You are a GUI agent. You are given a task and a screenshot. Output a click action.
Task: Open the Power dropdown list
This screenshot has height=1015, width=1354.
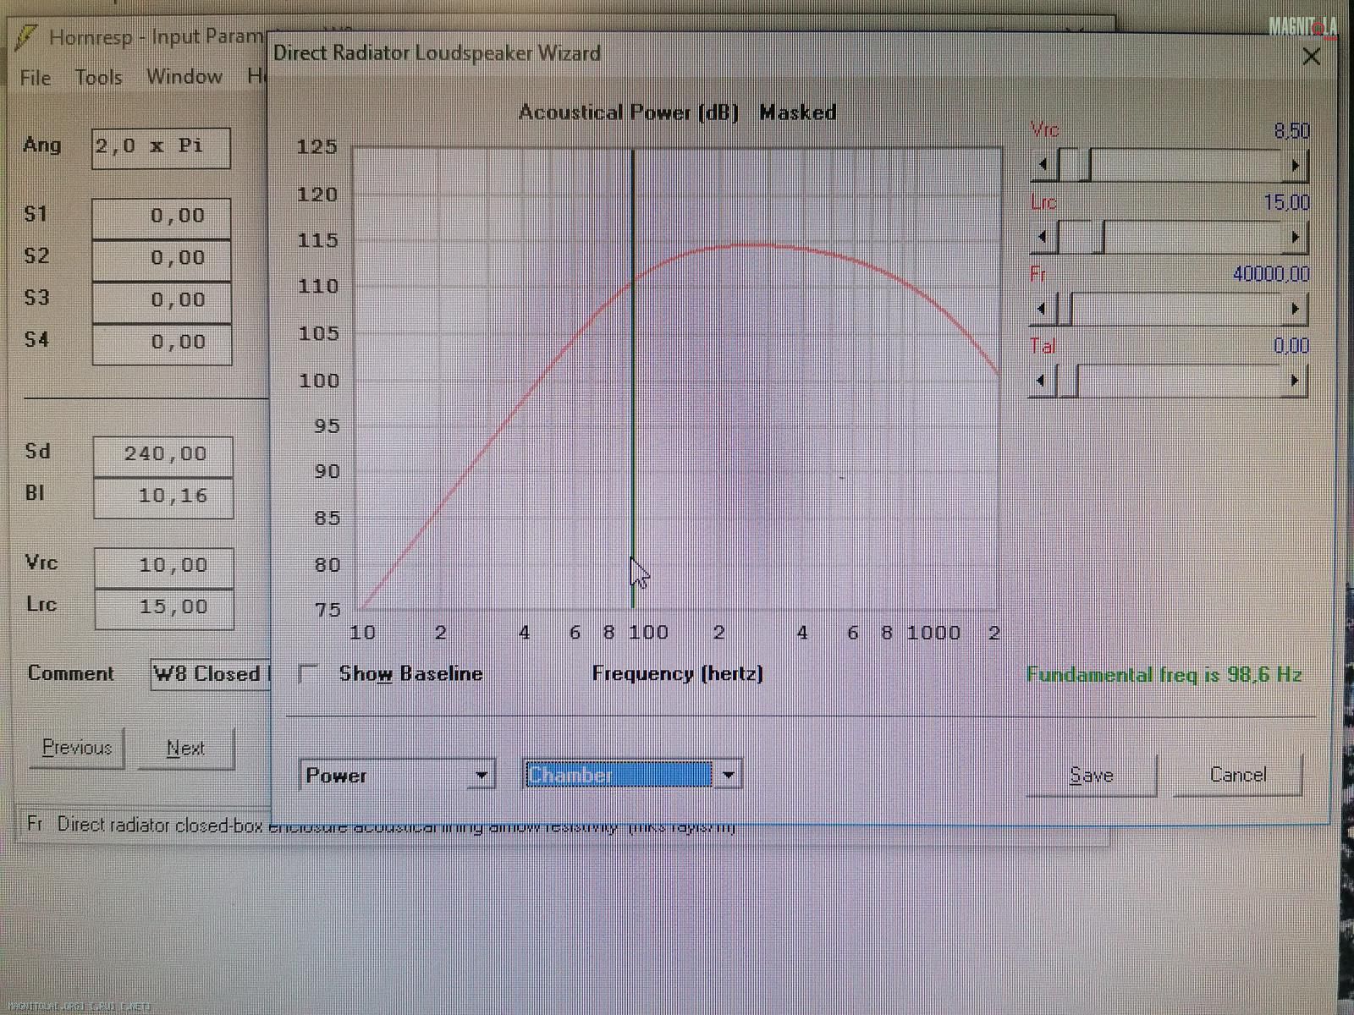(482, 776)
